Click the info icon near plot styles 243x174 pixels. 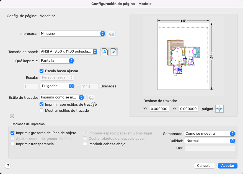click(x=94, y=105)
